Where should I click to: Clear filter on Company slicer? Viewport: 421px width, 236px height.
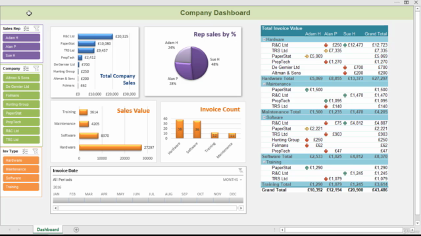point(36,68)
